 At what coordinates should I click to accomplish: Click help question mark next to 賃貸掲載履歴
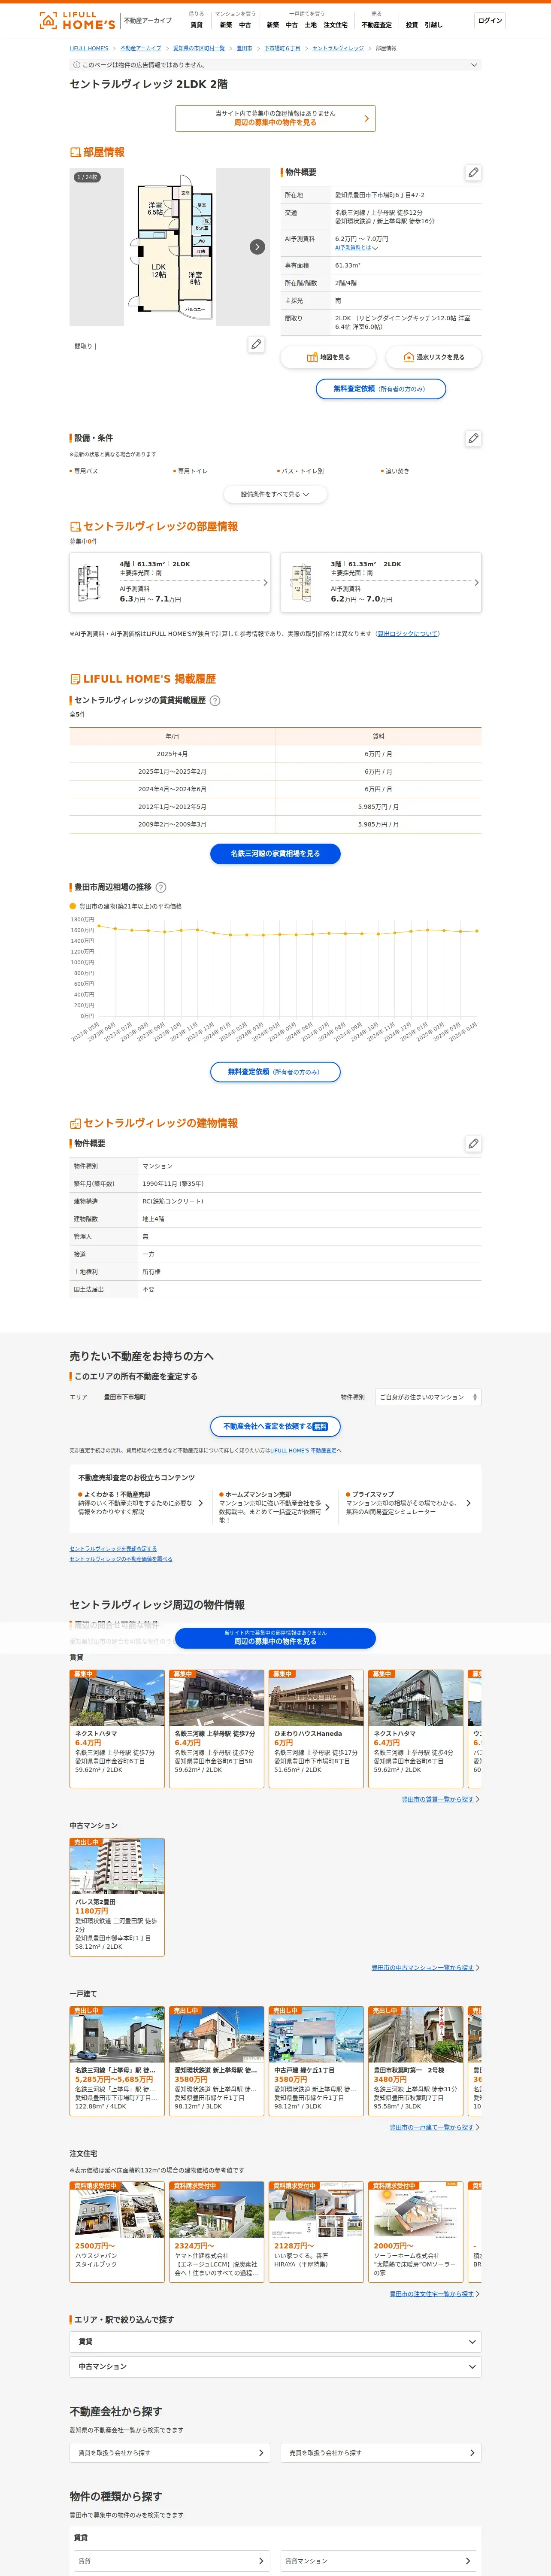coord(215,701)
